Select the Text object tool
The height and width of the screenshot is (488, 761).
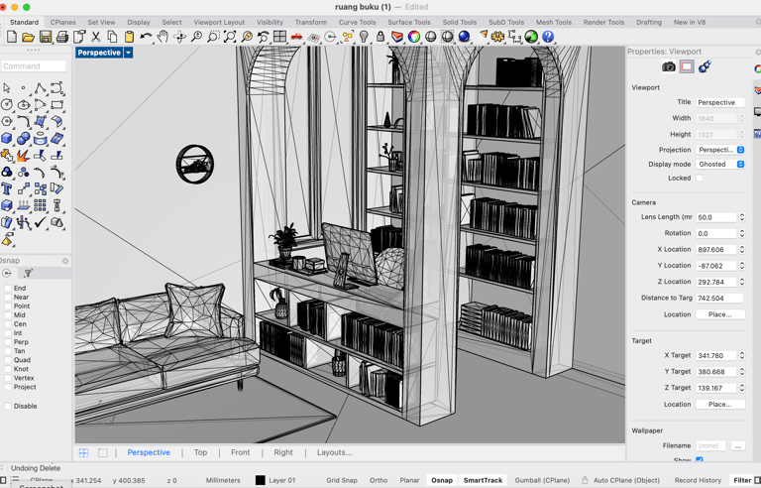(x=7, y=188)
